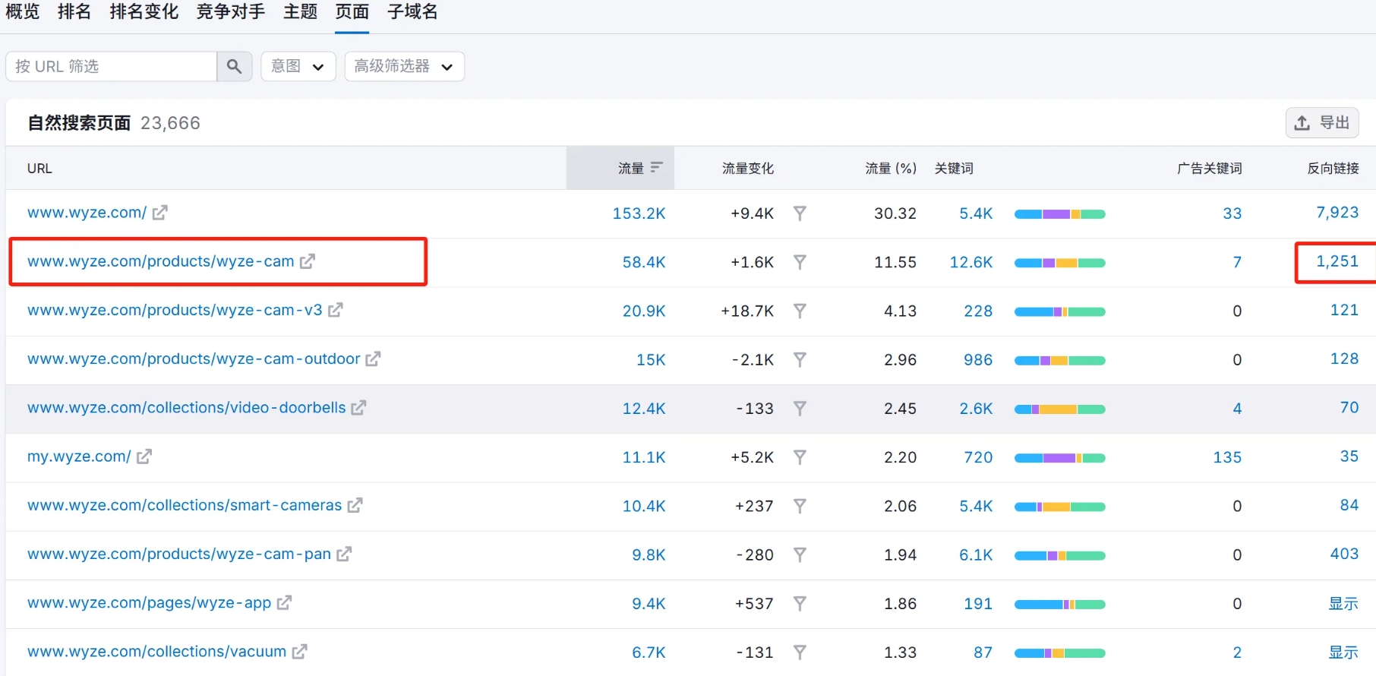This screenshot has width=1376, height=676.
Task: Open the pages/wyze-app URL link
Action: [x=150, y=603]
